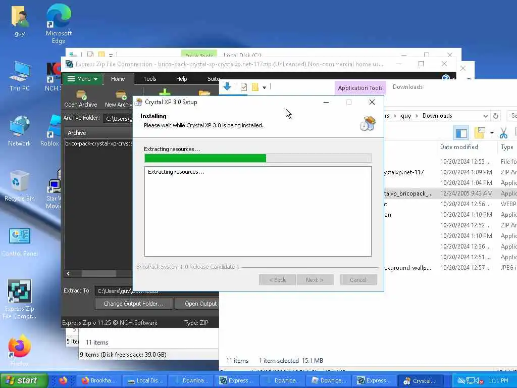
Task: Launch Microsoft Edge from the desktop
Action: [x=59, y=24]
